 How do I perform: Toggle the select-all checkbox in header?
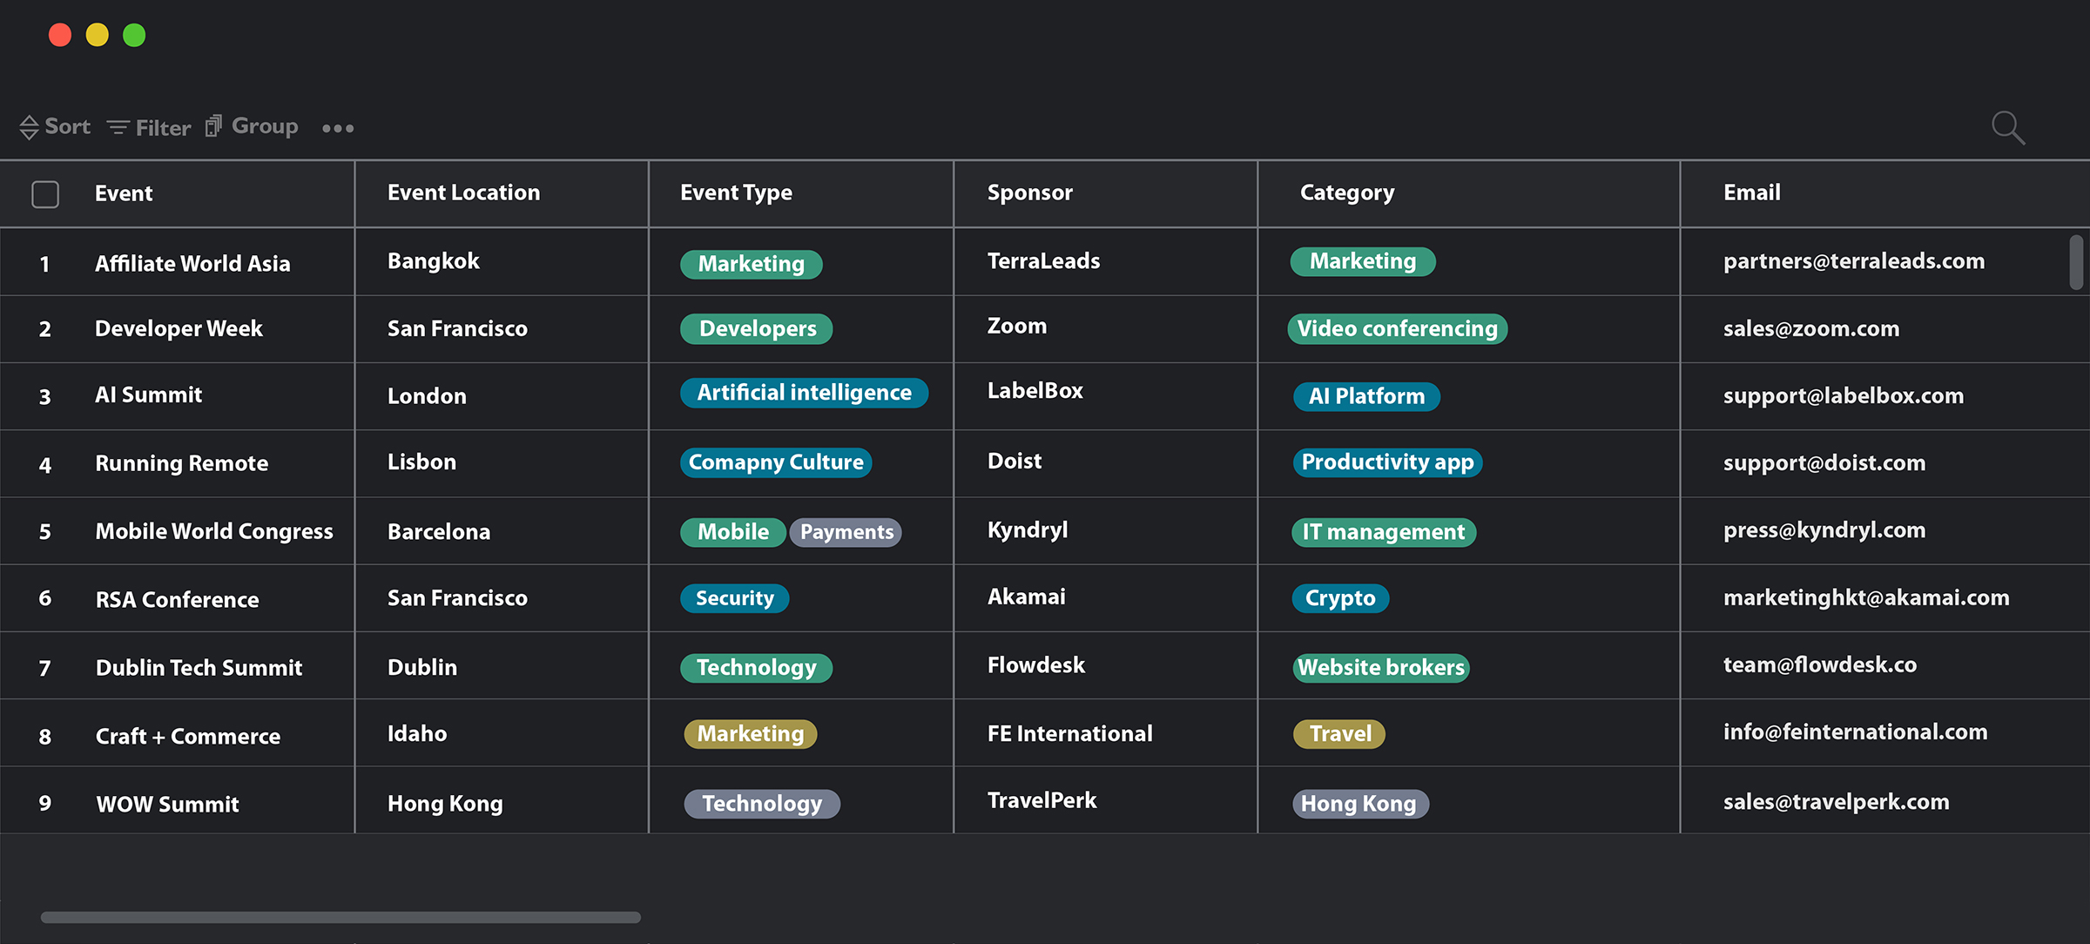click(x=45, y=194)
